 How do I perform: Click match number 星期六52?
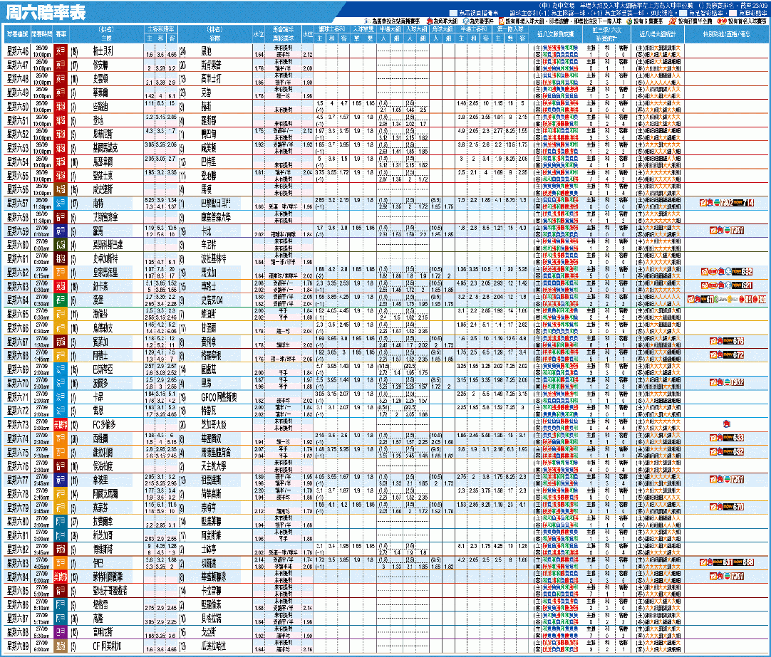[x=18, y=134]
